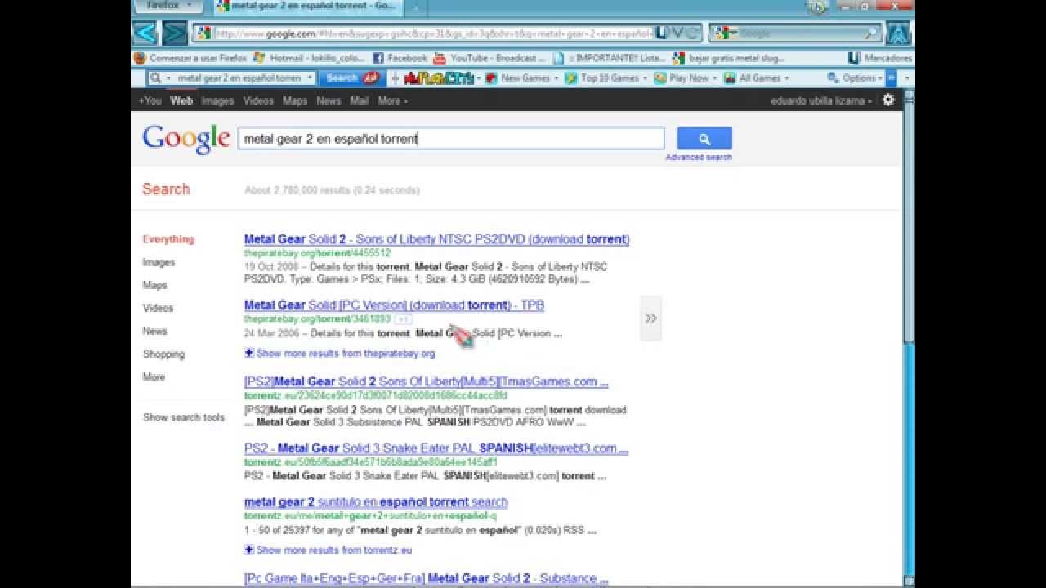This screenshot has height=588, width=1046.
Task: Click the Google logo
Action: (186, 139)
